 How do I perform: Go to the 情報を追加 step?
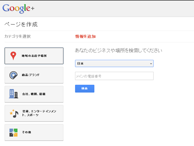pyautogui.click(x=85, y=36)
